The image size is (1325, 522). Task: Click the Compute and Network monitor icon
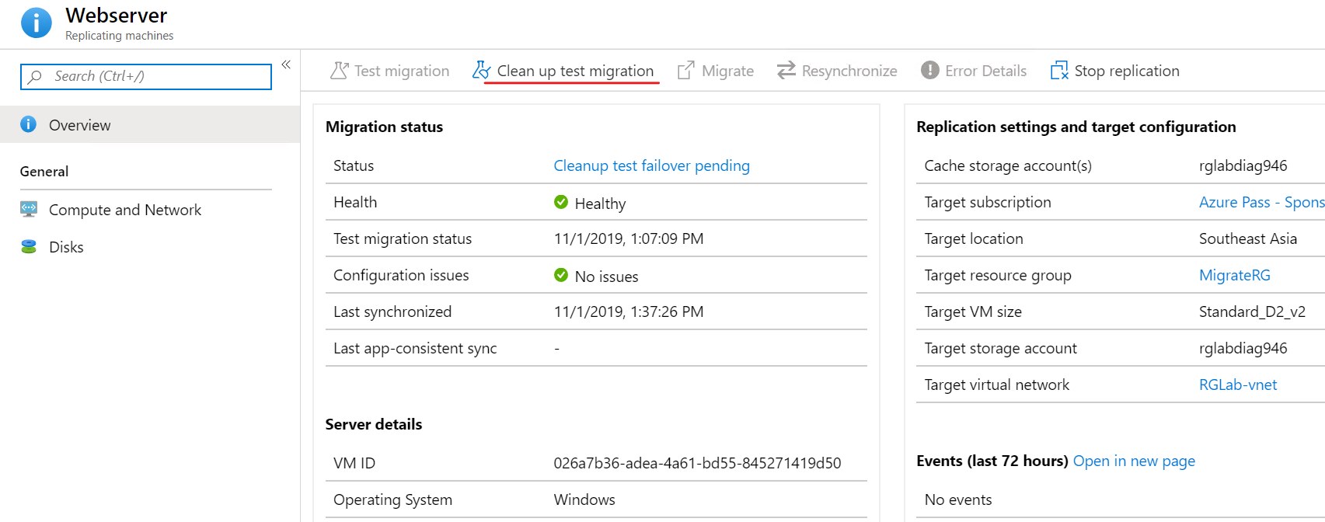pos(29,209)
